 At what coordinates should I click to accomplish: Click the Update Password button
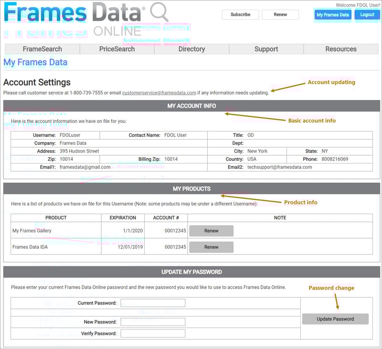pos(335,319)
